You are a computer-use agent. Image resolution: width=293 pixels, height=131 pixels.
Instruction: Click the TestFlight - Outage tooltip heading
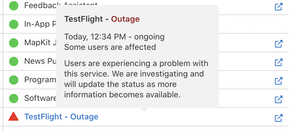102,19
